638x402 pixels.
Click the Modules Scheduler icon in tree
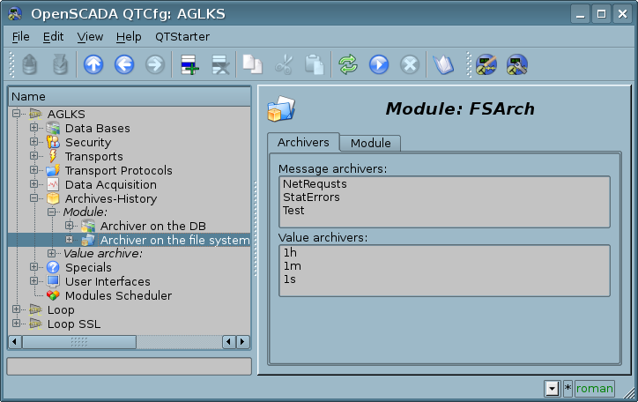click(53, 295)
